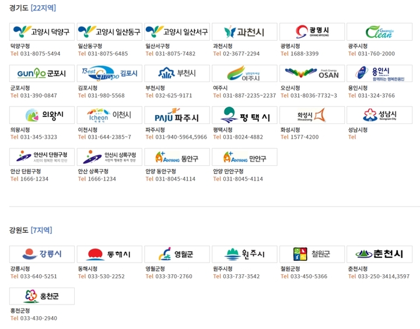
Task: Click 031-8045-4114 under 안양 만안구청
Action: point(243,179)
